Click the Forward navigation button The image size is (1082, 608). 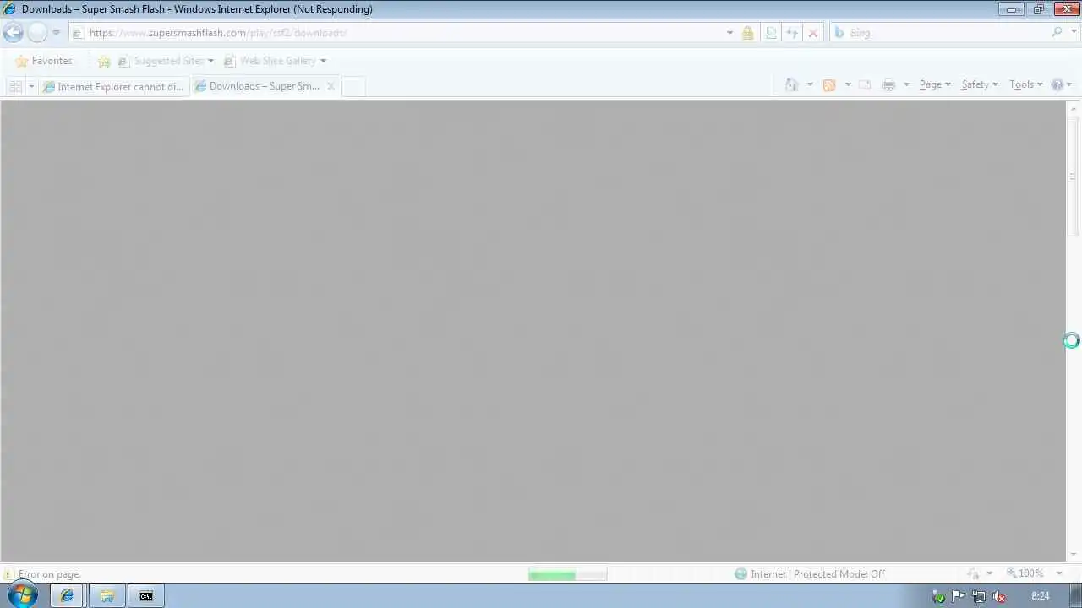pyautogui.click(x=37, y=33)
